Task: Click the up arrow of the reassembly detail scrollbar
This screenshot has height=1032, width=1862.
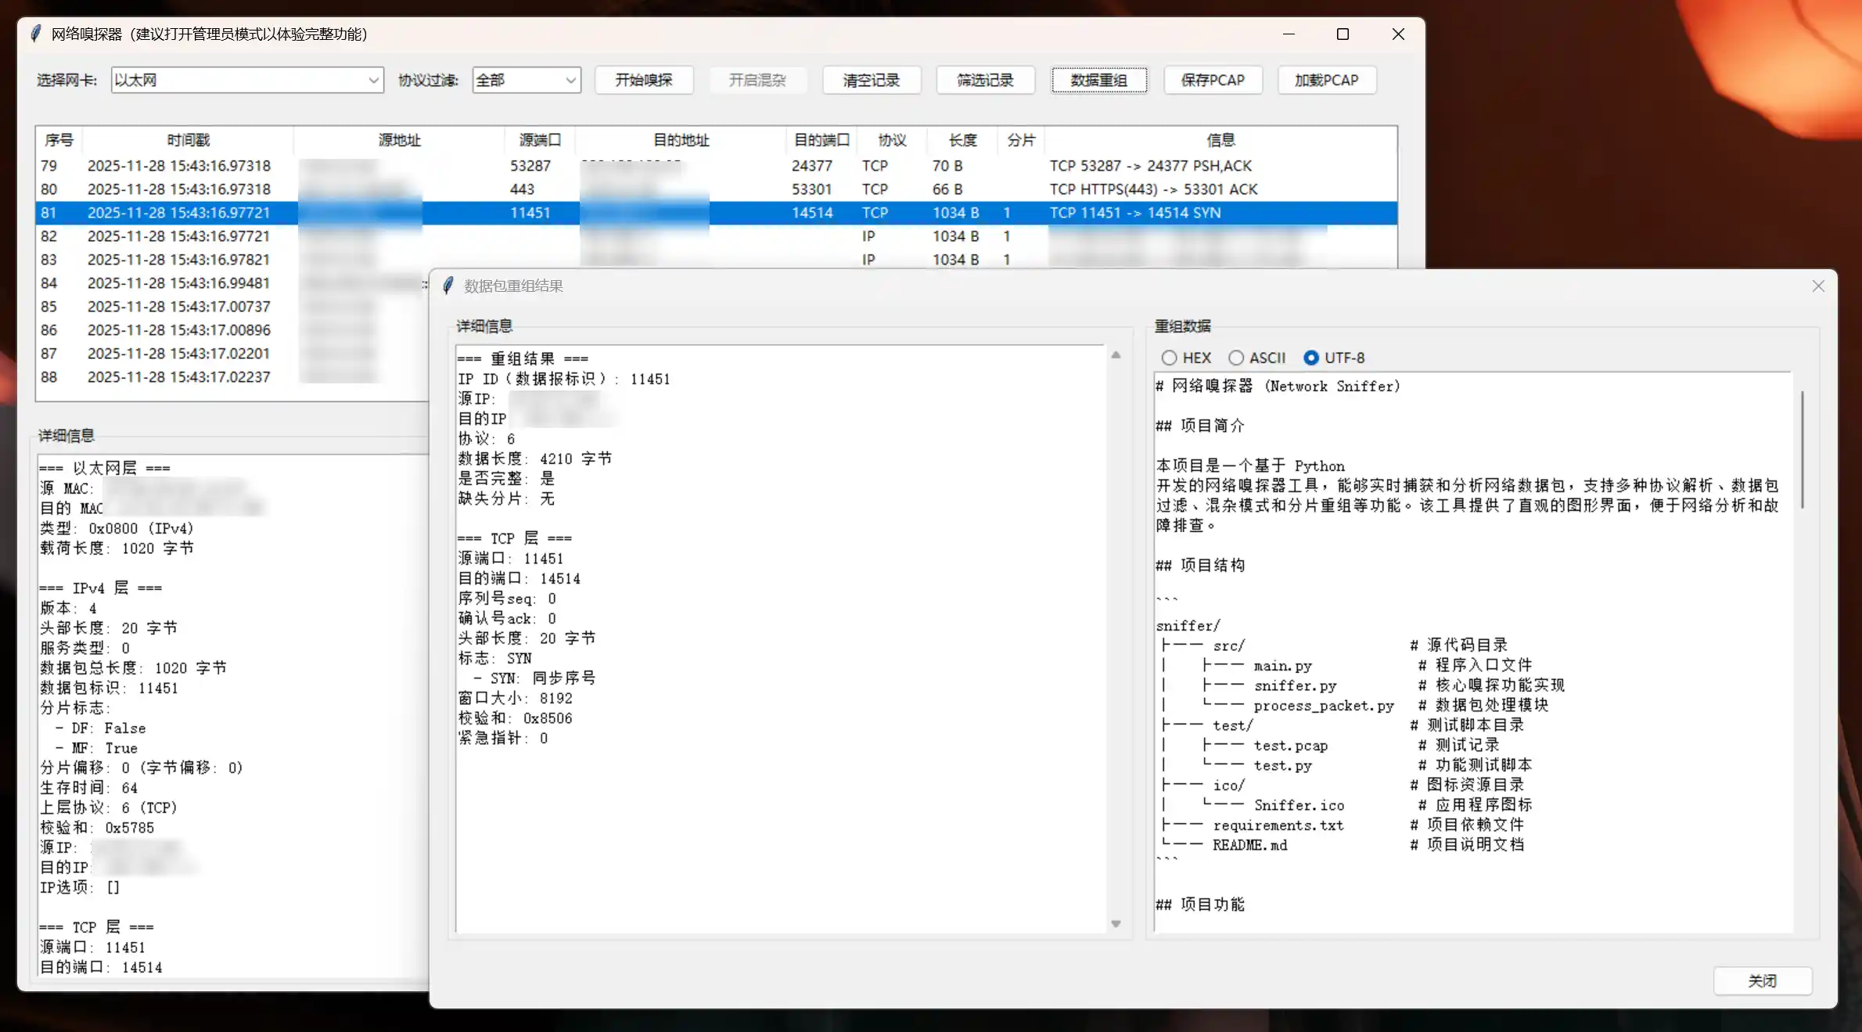Action: pos(1115,354)
